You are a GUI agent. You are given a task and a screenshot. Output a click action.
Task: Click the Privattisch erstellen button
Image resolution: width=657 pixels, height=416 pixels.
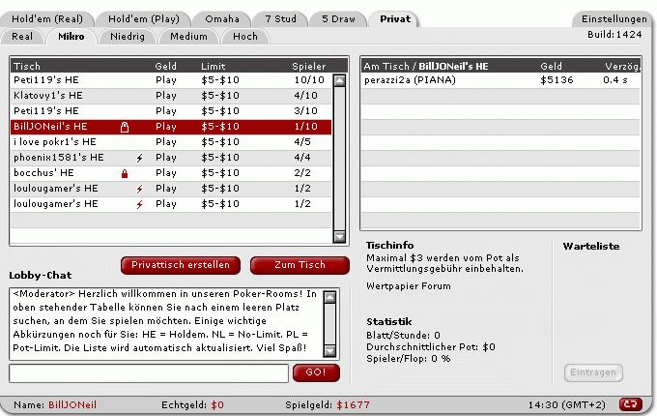click(181, 265)
